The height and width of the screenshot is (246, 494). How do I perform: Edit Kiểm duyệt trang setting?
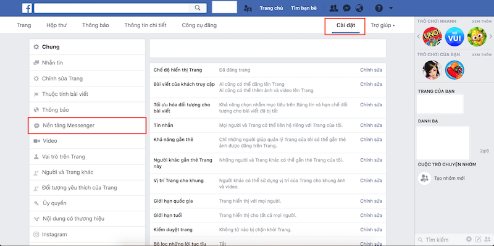pos(371,229)
